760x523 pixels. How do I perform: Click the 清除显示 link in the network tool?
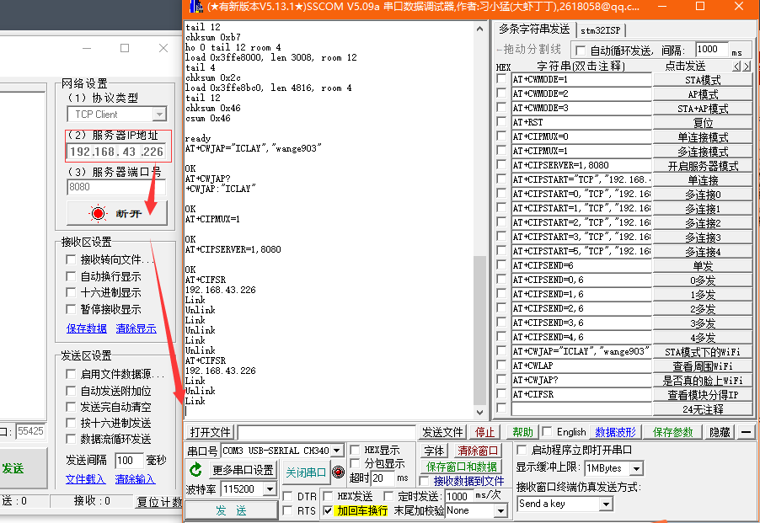(x=136, y=328)
